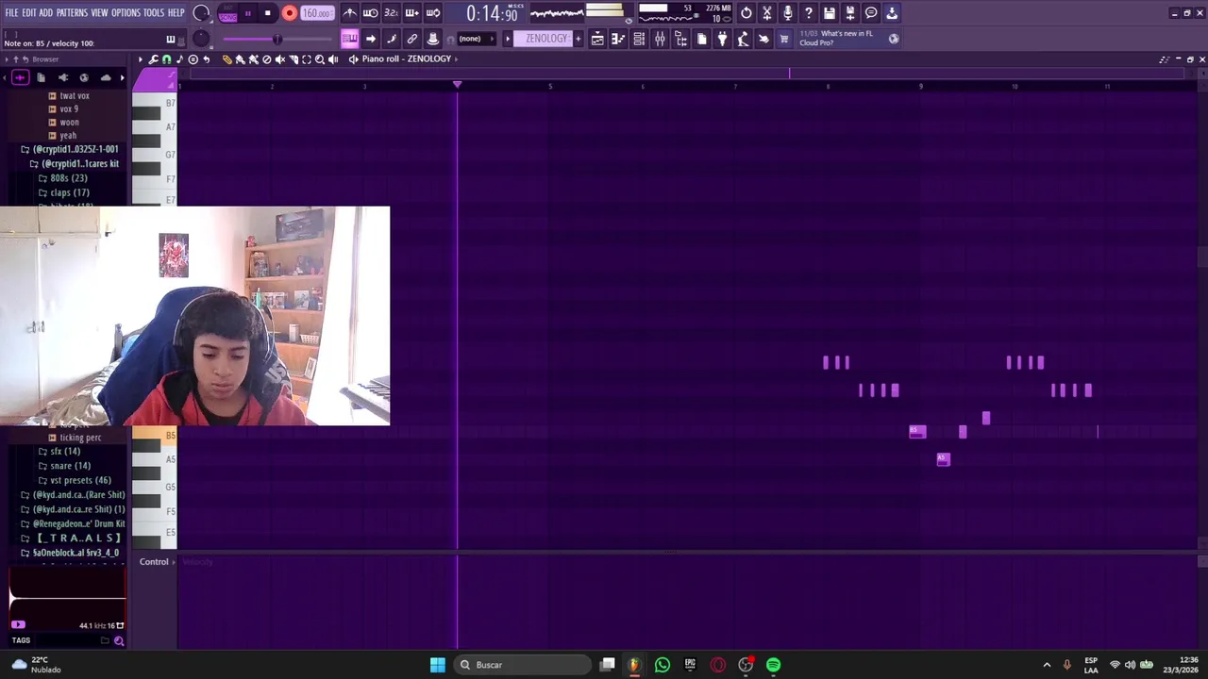Open the link/multilink controllers icon
1208x679 pixels.
tap(412, 39)
